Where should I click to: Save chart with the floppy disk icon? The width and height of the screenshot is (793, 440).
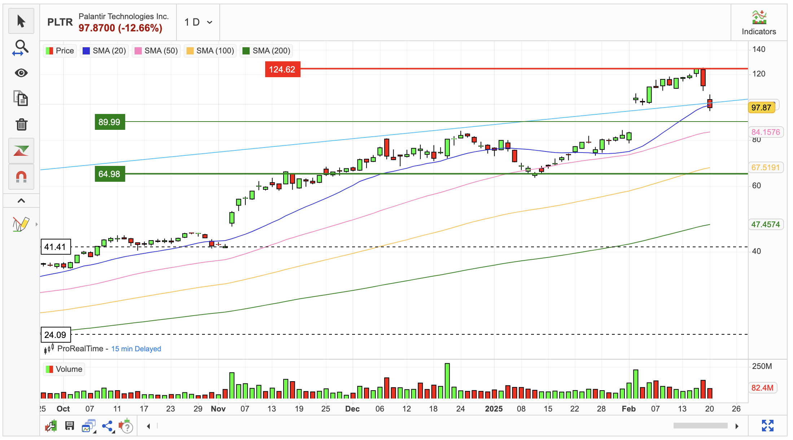click(x=69, y=426)
